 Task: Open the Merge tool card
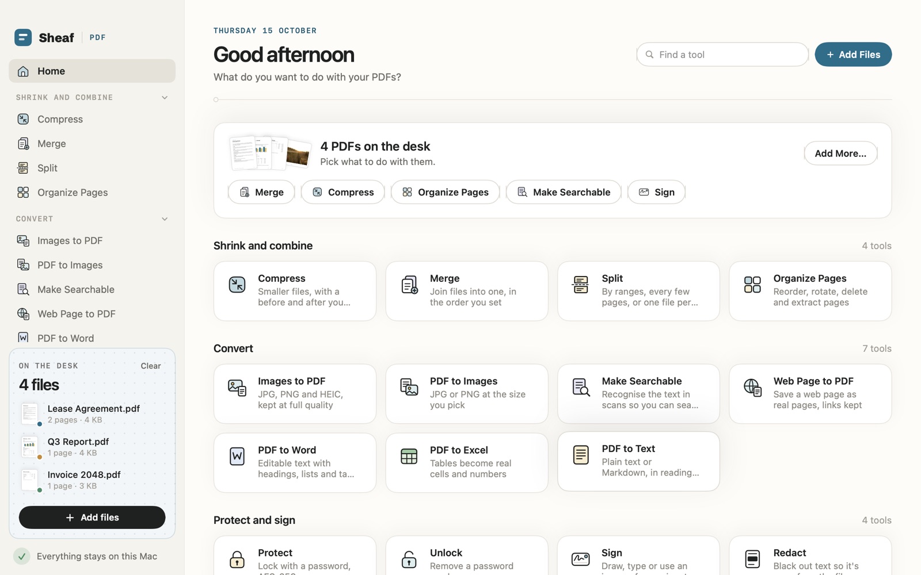tap(467, 291)
